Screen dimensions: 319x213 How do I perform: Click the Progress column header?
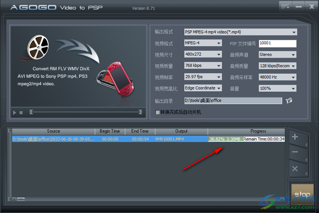click(246, 131)
